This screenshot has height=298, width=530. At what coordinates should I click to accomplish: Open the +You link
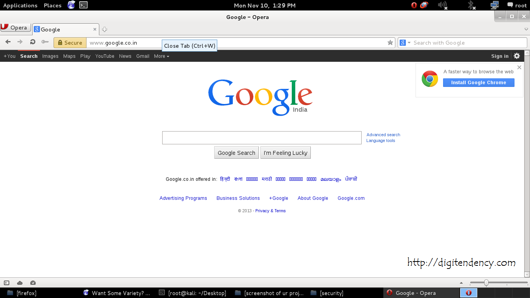tap(10, 56)
